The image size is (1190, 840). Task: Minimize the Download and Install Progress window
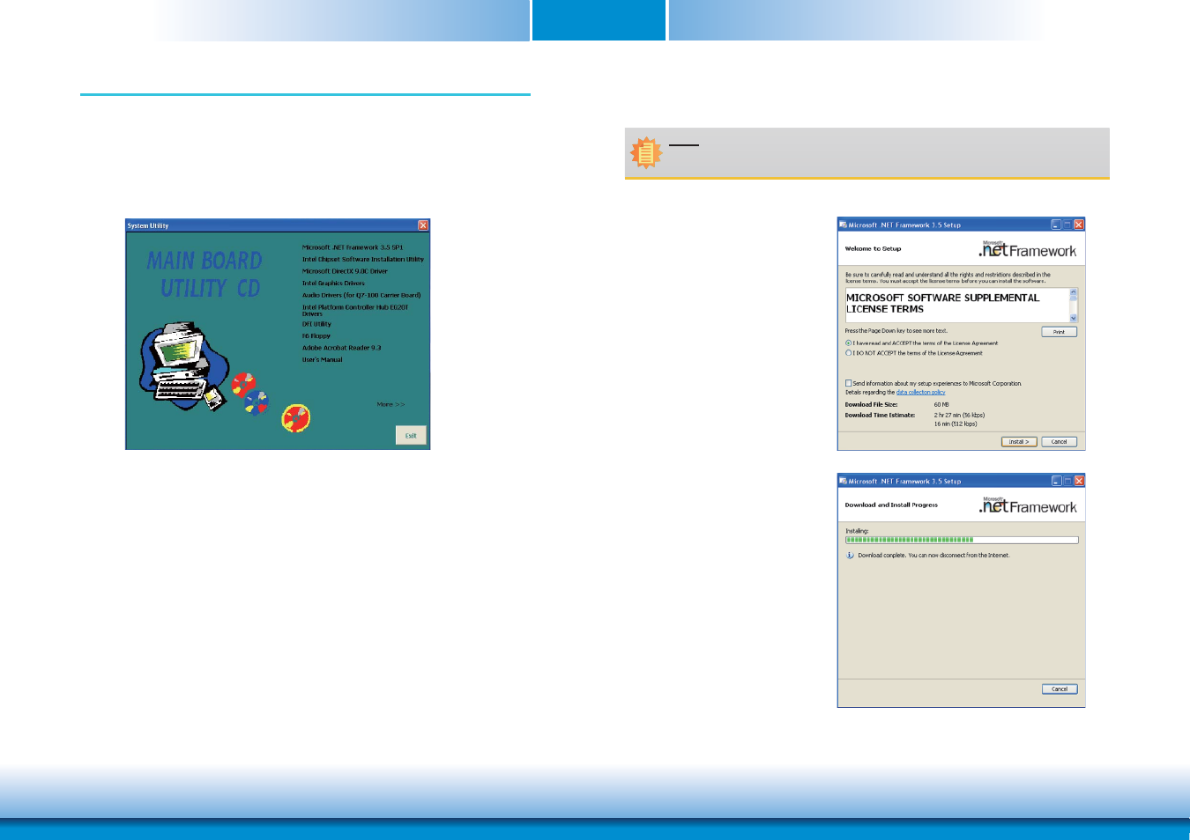coord(1056,481)
